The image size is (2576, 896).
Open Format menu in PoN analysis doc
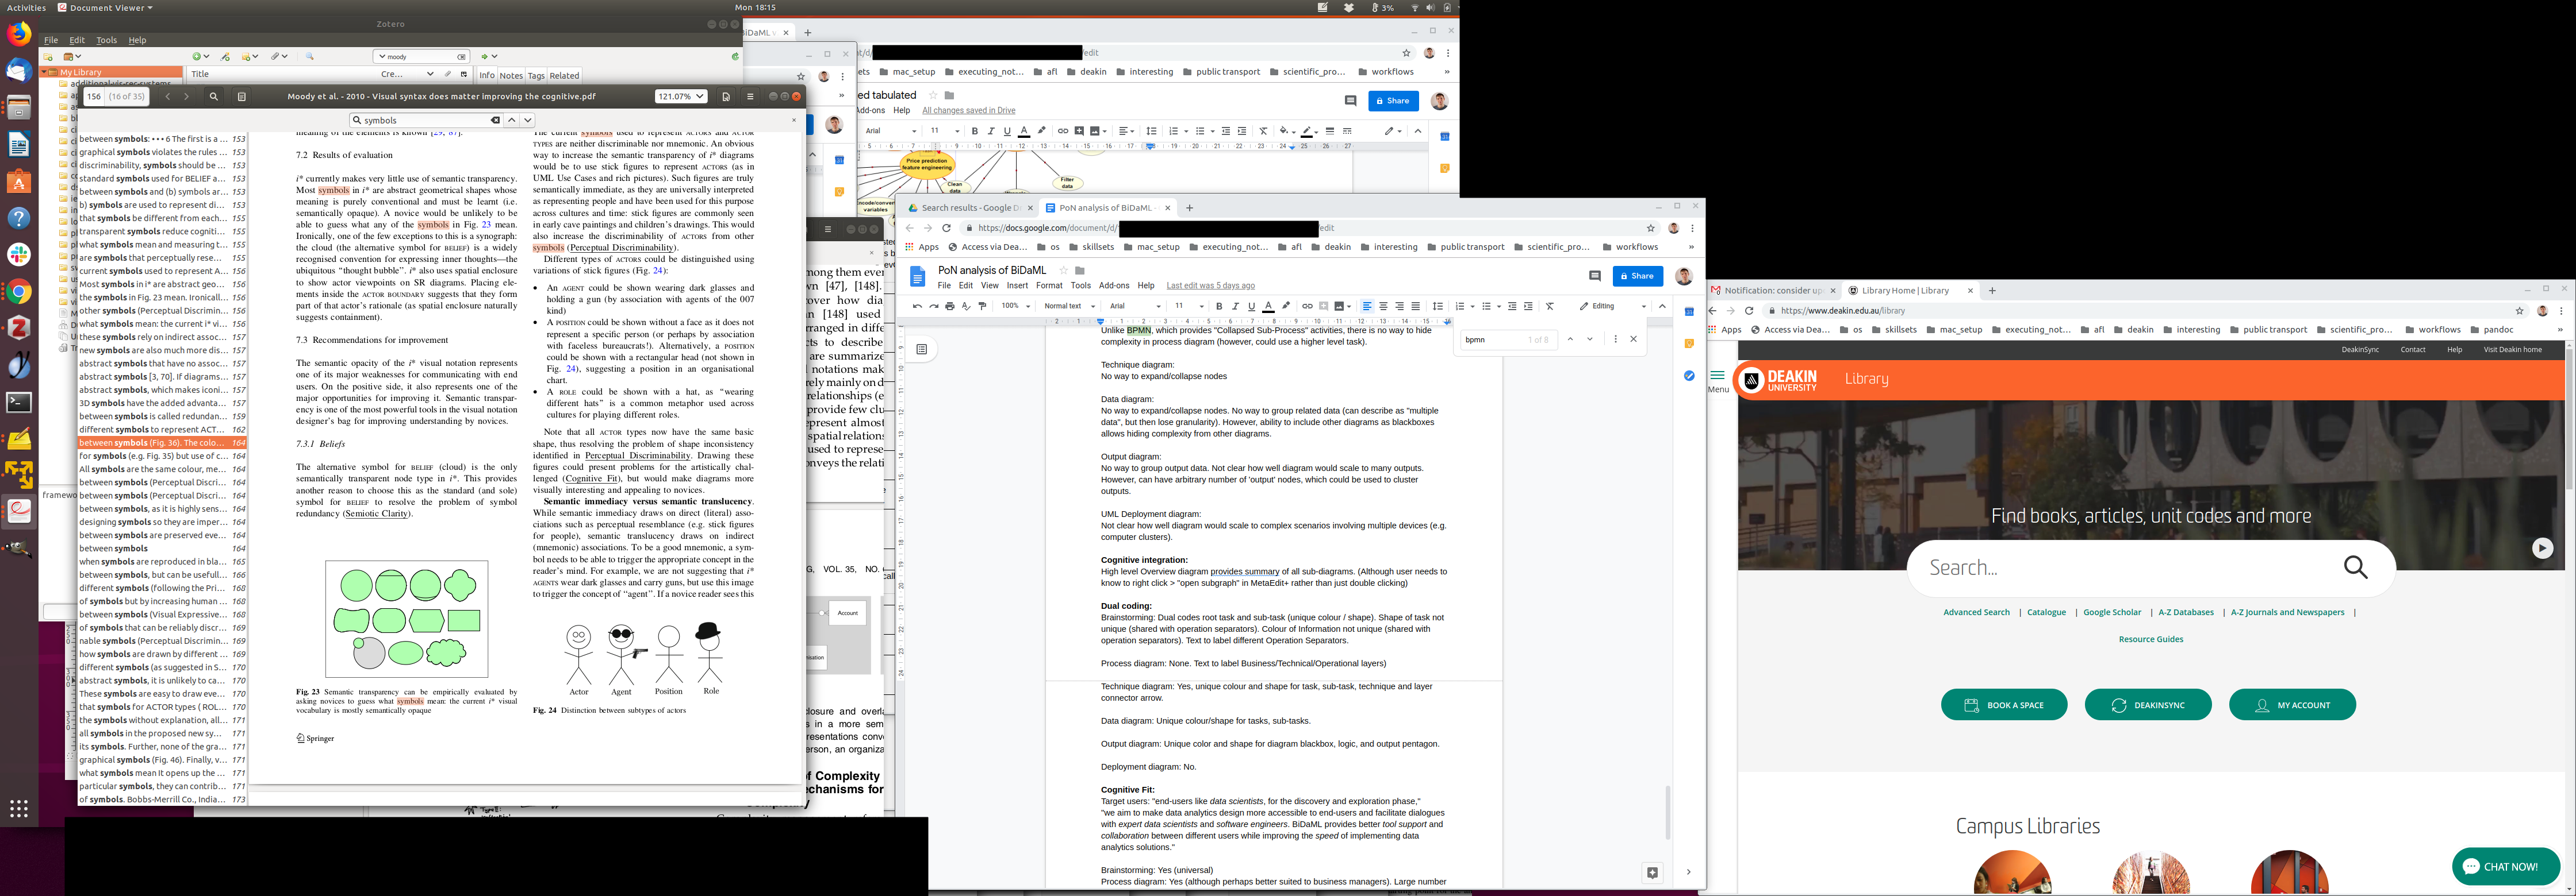[1049, 285]
